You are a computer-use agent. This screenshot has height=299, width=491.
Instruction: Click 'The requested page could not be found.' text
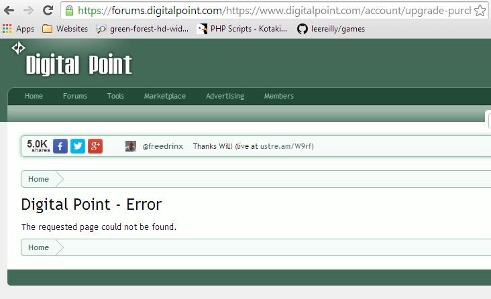[99, 227]
